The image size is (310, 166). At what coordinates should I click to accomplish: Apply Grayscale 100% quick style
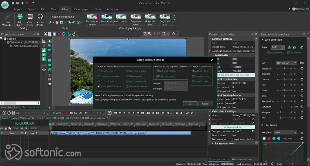pyautogui.click(x=136, y=19)
